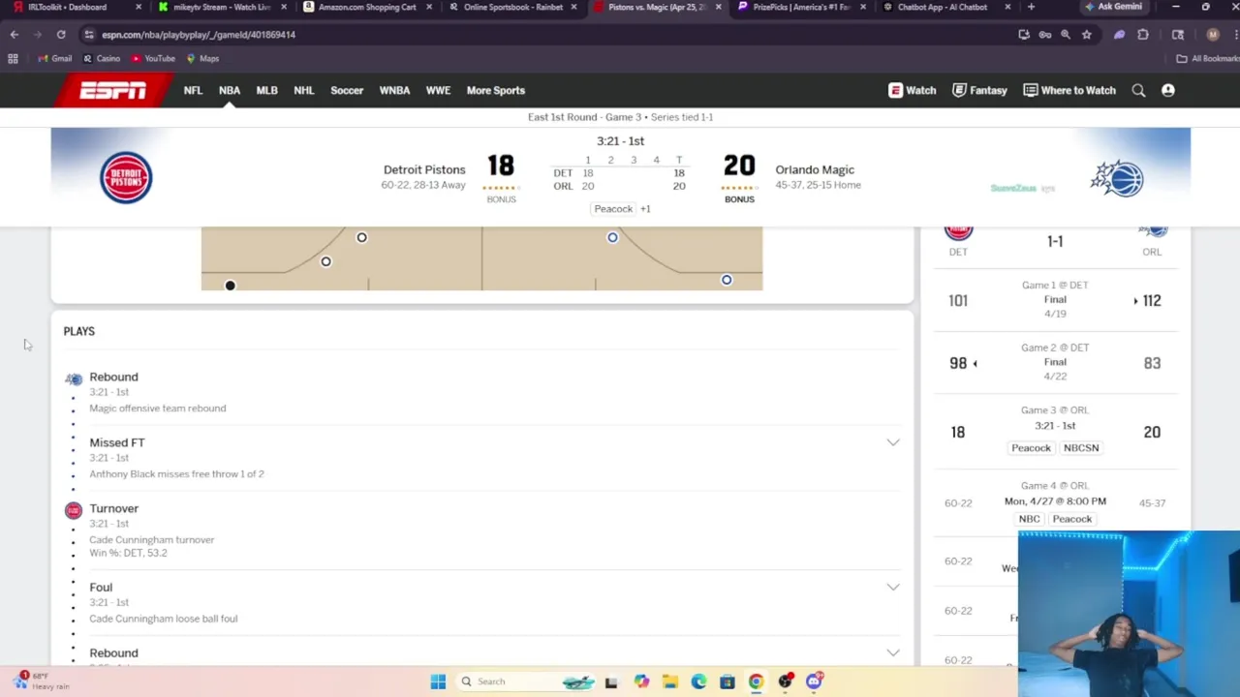Open new browser tab
Image resolution: width=1240 pixels, height=697 pixels.
point(1031,7)
